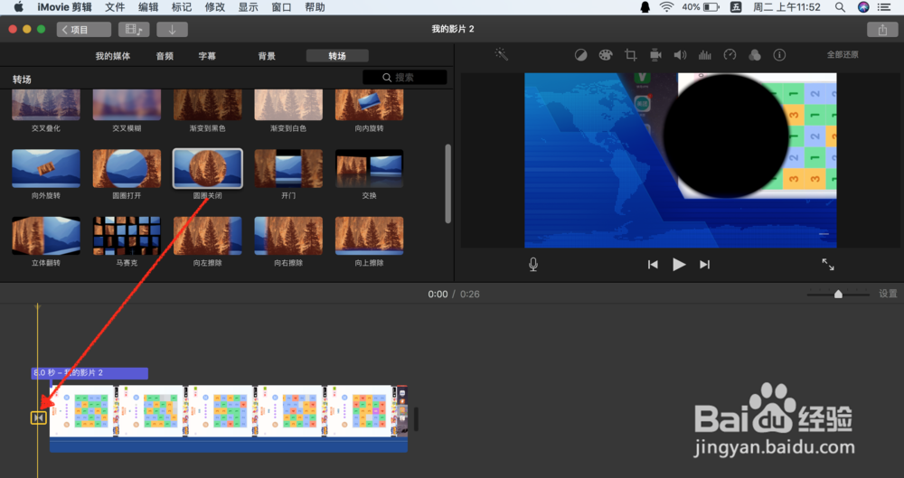Select the 交叉叠化 transition thumbnail
The height and width of the screenshot is (478, 904).
(x=46, y=105)
